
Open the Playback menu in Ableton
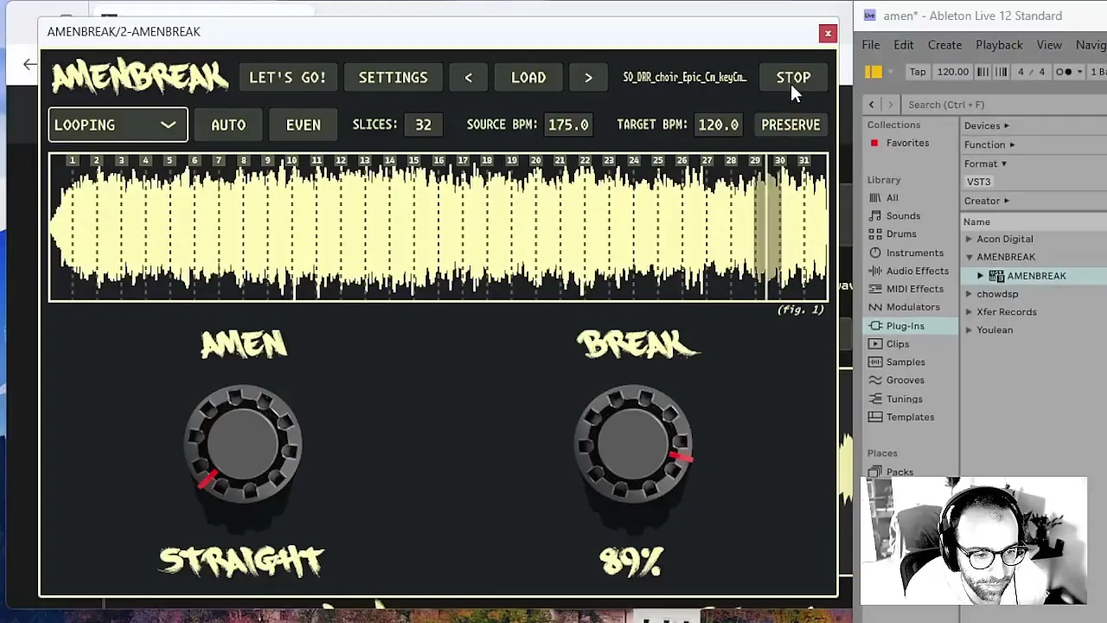(x=999, y=45)
